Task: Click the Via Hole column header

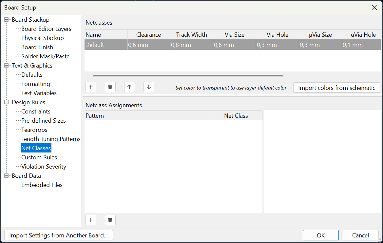Action: 277,35
